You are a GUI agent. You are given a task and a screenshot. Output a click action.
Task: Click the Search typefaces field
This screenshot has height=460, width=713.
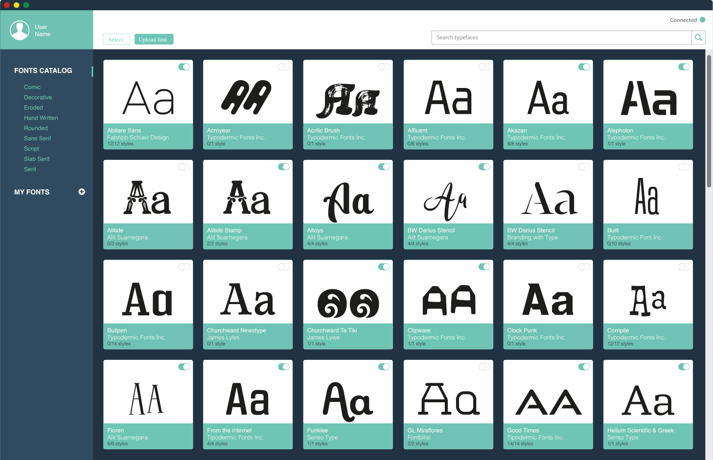(561, 38)
